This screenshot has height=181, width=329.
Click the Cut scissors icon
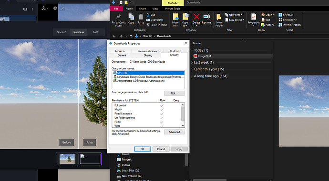tap(148, 15)
